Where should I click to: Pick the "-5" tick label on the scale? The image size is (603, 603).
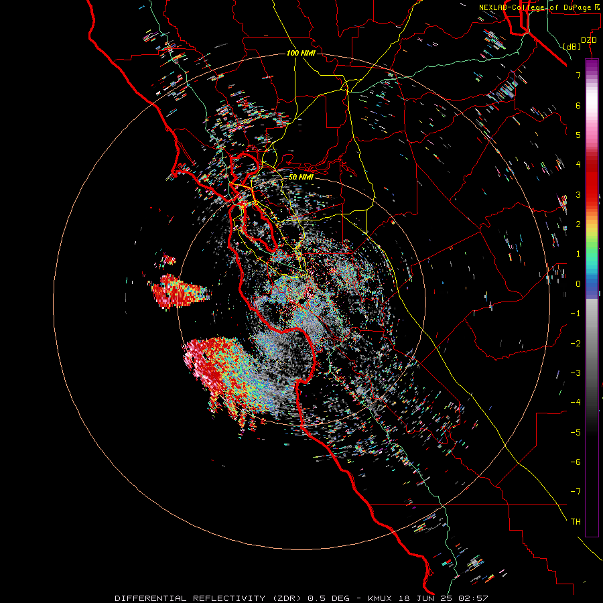point(576,433)
